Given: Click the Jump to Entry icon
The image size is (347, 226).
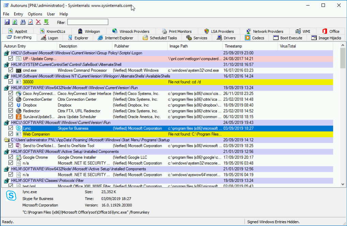Looking at the screenshot, I should coord(46,22).
